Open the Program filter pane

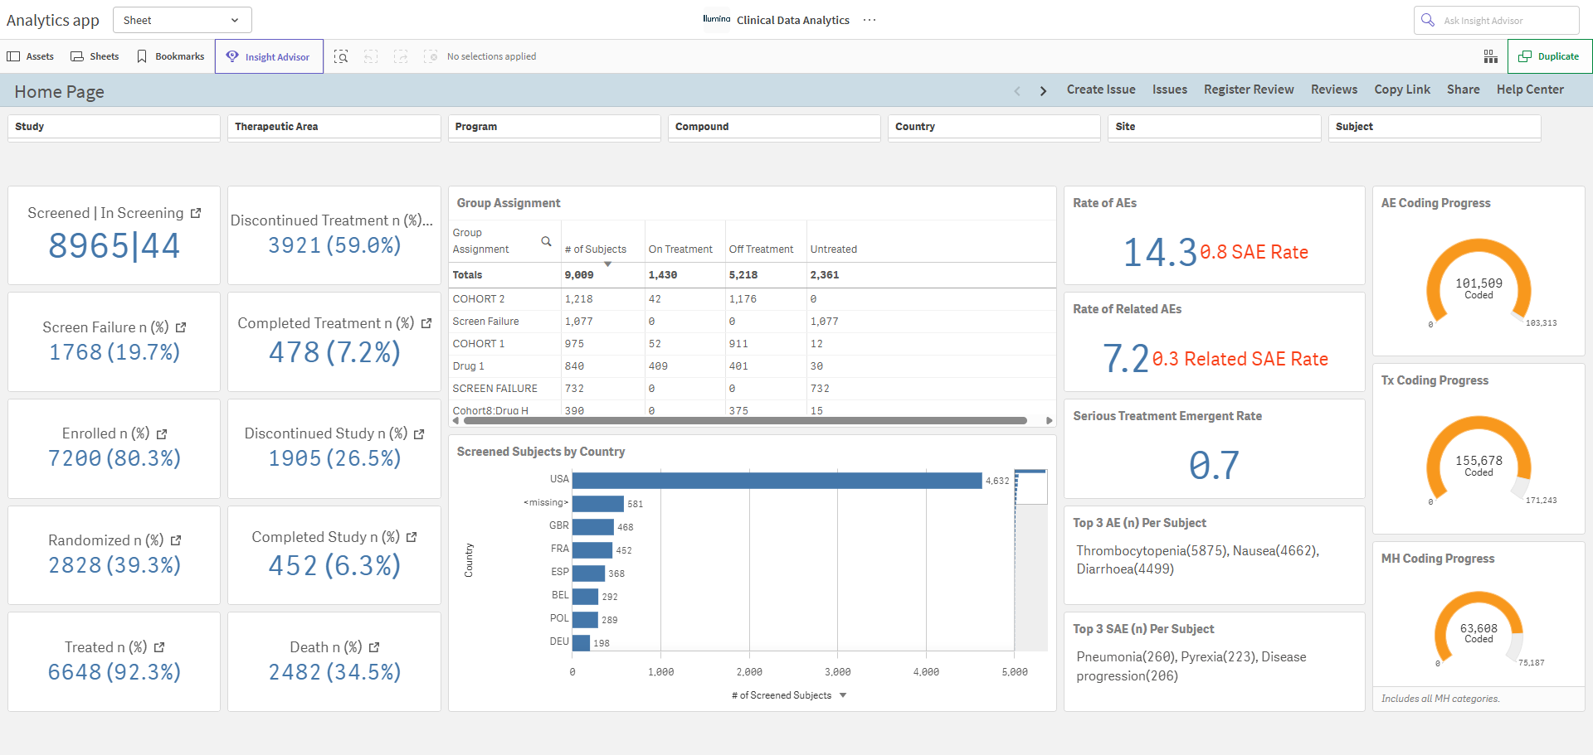(x=554, y=127)
